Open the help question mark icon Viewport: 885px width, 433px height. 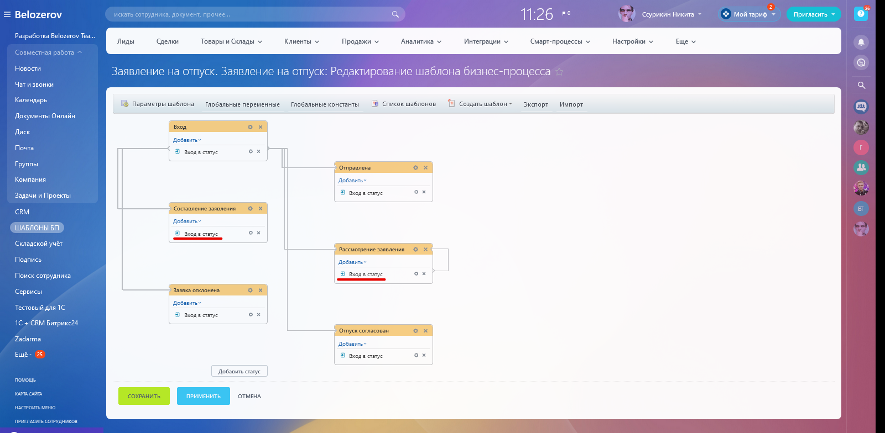[861, 14]
